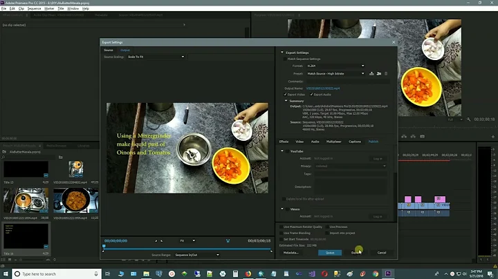Open the YouTube Privacy dropdown
The image size is (498, 279).
[351, 166]
